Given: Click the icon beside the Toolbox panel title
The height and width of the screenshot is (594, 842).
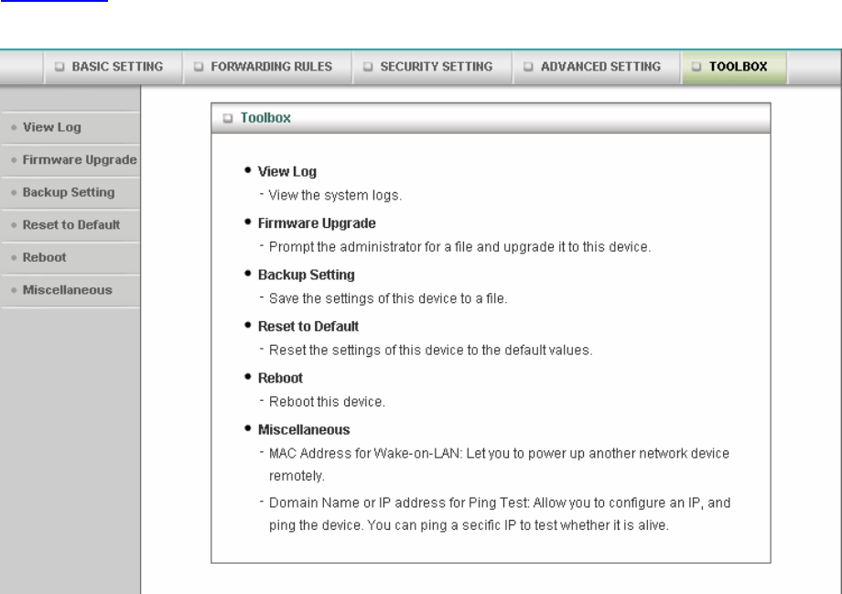Looking at the screenshot, I should click(228, 118).
